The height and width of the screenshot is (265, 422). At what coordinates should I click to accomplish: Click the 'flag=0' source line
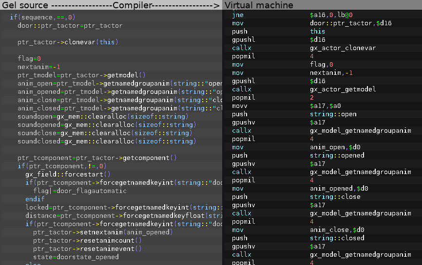tap(29, 58)
